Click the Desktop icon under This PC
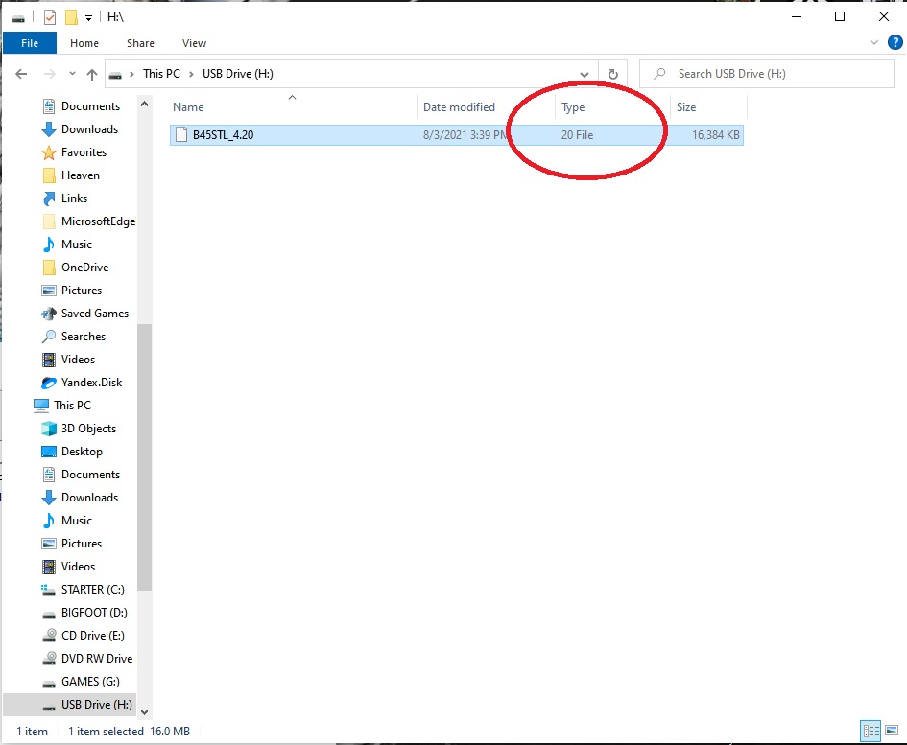The image size is (907, 745). pyautogui.click(x=49, y=452)
